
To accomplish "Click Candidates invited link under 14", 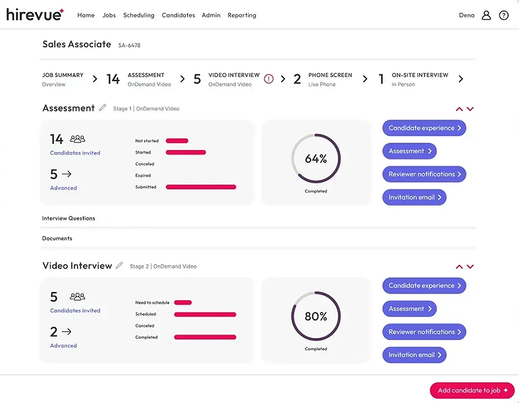I will pos(75,153).
